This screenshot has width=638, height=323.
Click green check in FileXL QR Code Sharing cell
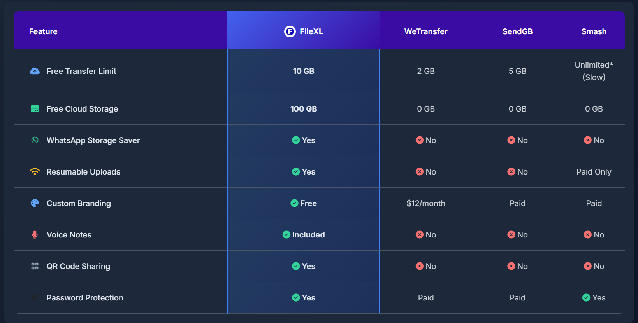point(296,266)
